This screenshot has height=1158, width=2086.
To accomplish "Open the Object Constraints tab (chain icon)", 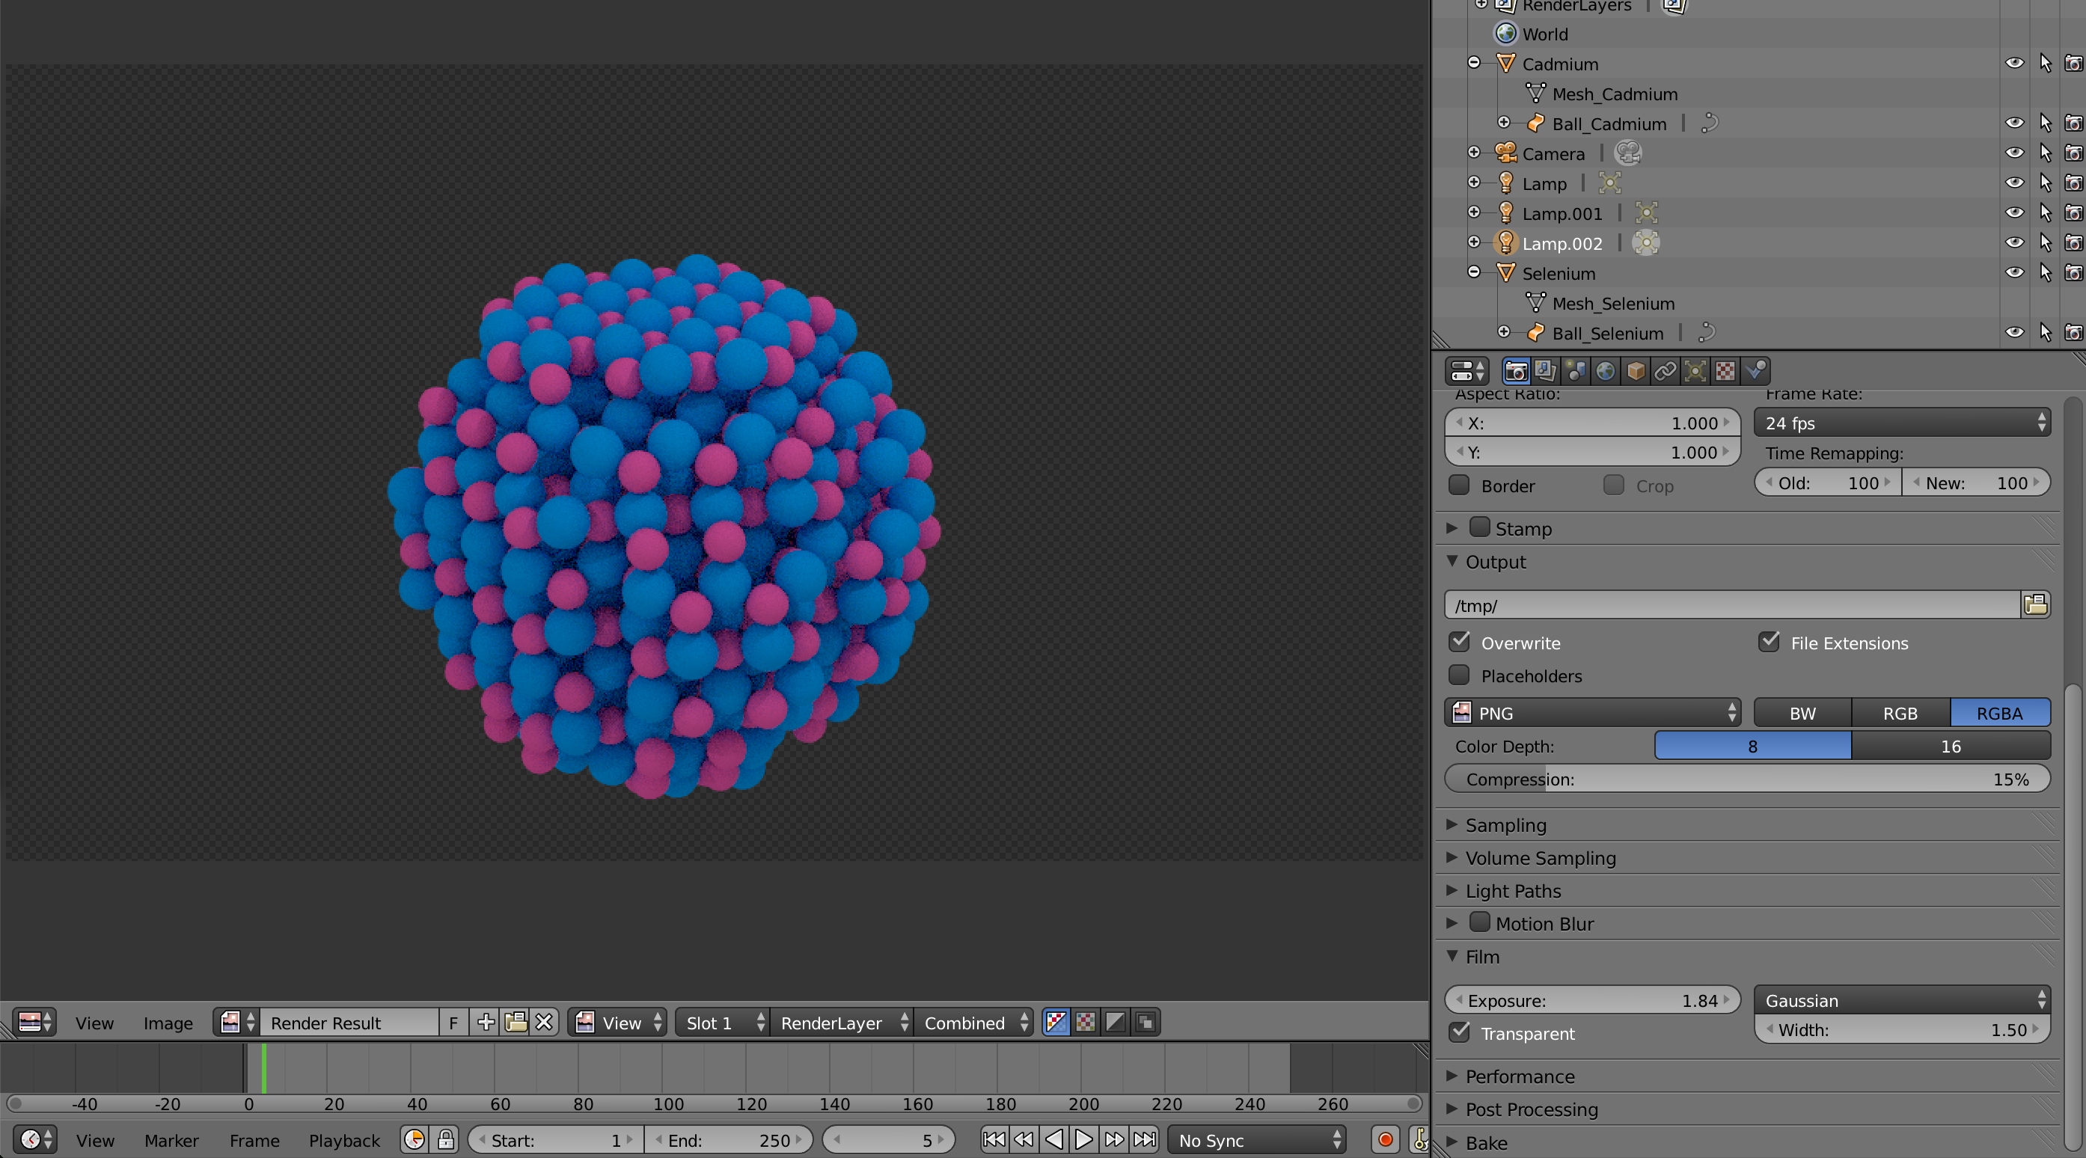I will (1666, 371).
